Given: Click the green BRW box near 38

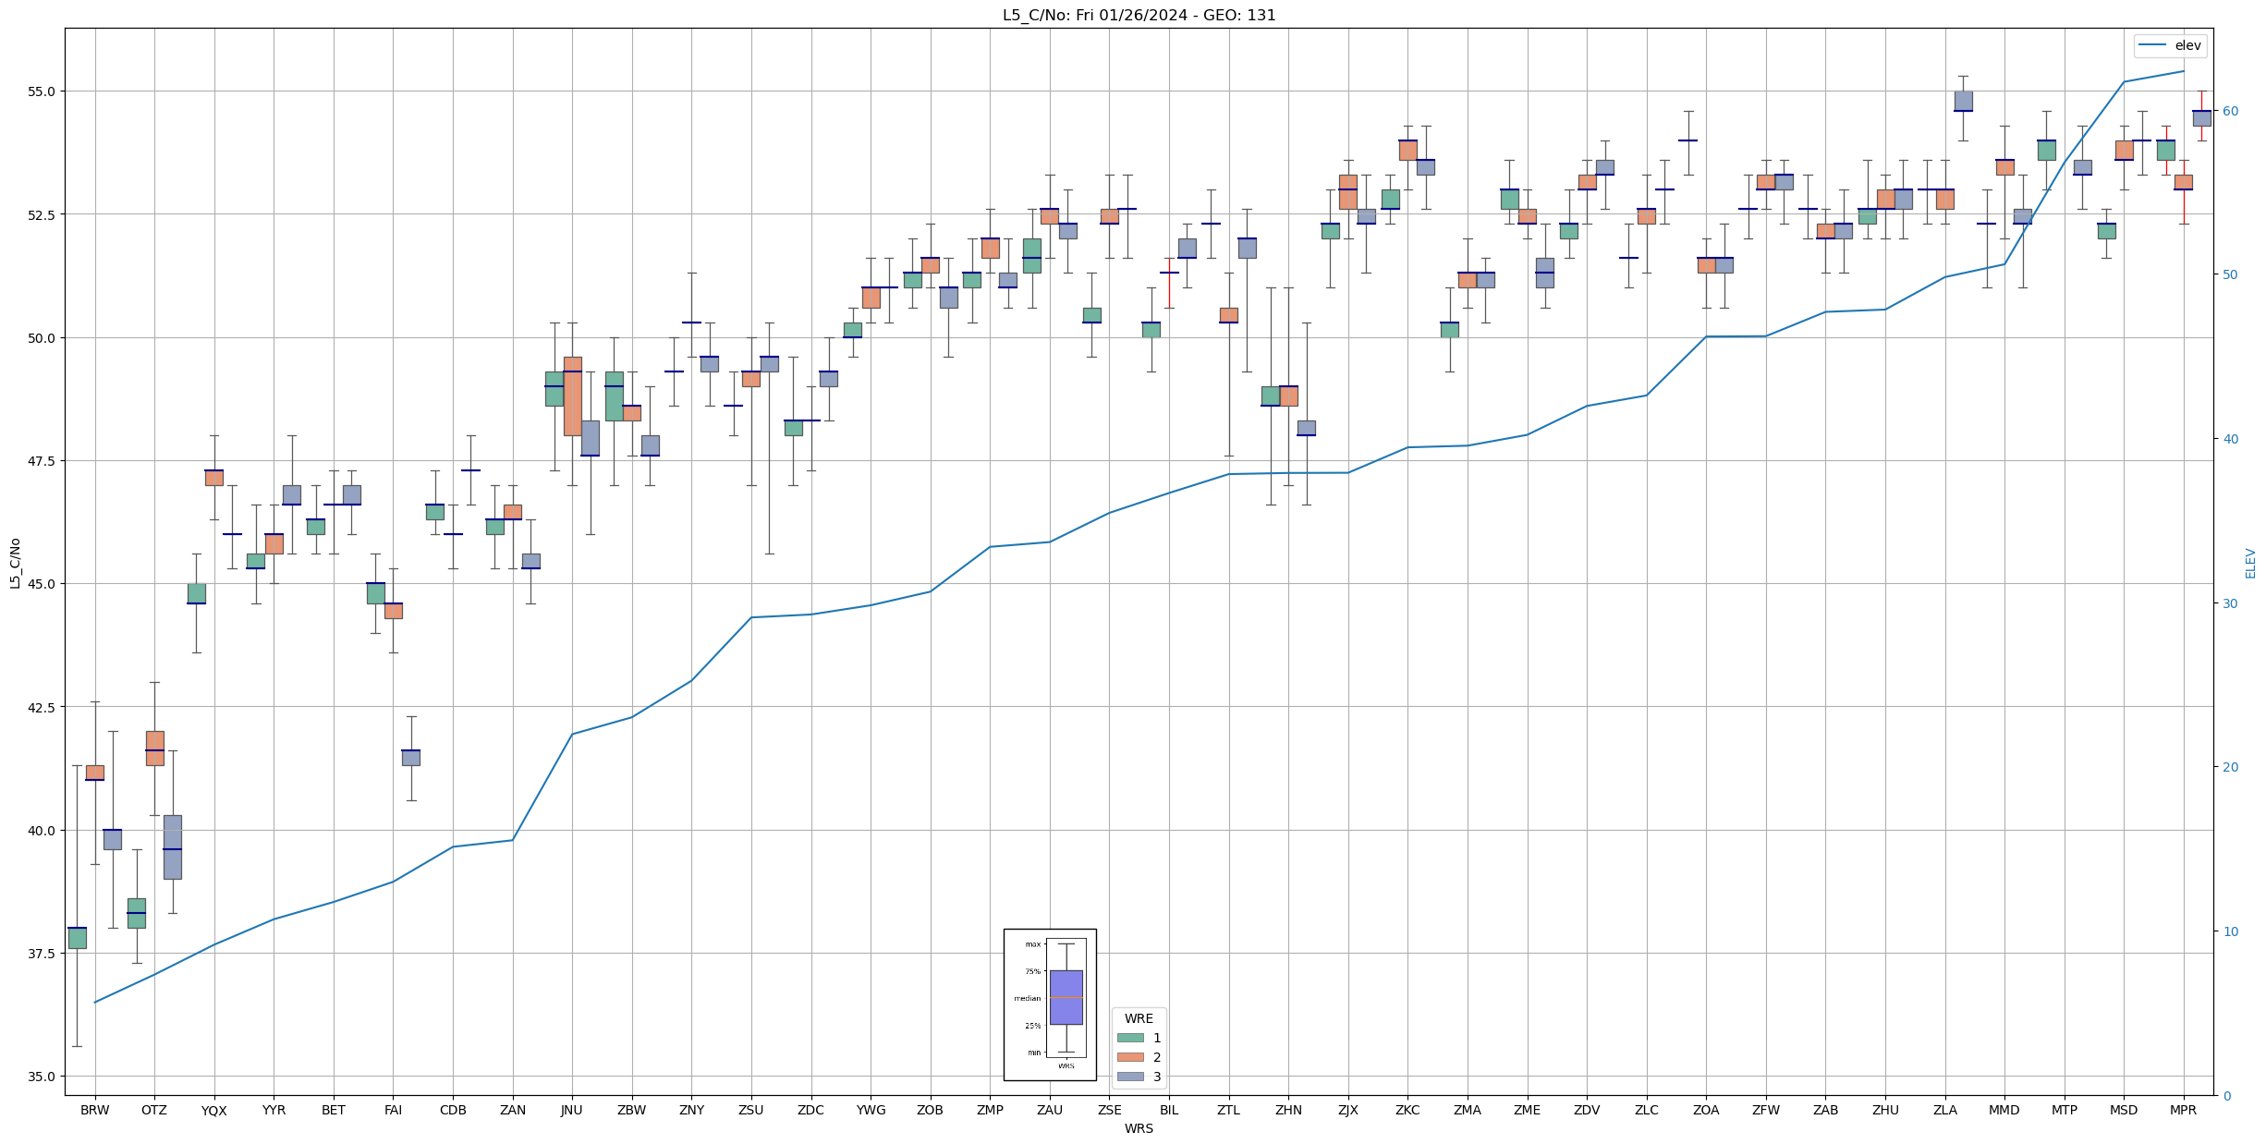Looking at the screenshot, I should (x=78, y=938).
